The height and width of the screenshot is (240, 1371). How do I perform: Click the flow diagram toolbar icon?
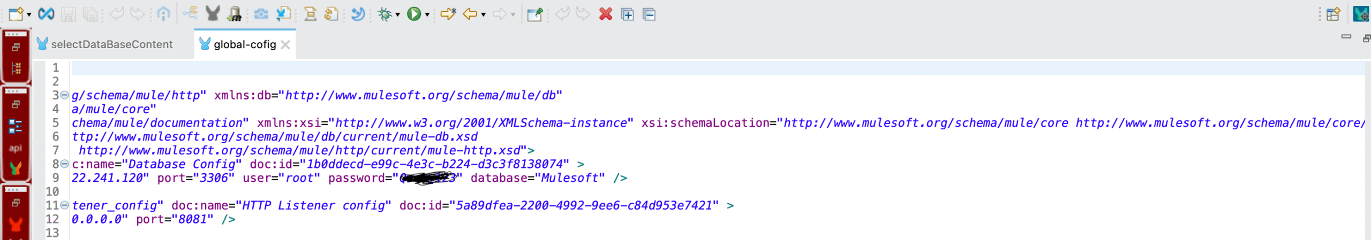pyautogui.click(x=190, y=13)
